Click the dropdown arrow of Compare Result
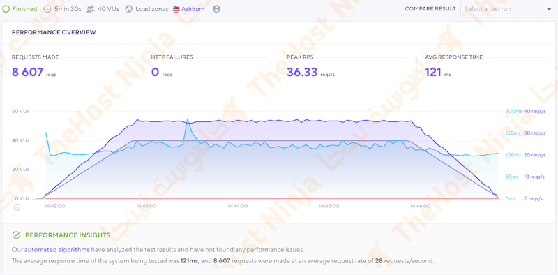558x275 pixels. 549,10
